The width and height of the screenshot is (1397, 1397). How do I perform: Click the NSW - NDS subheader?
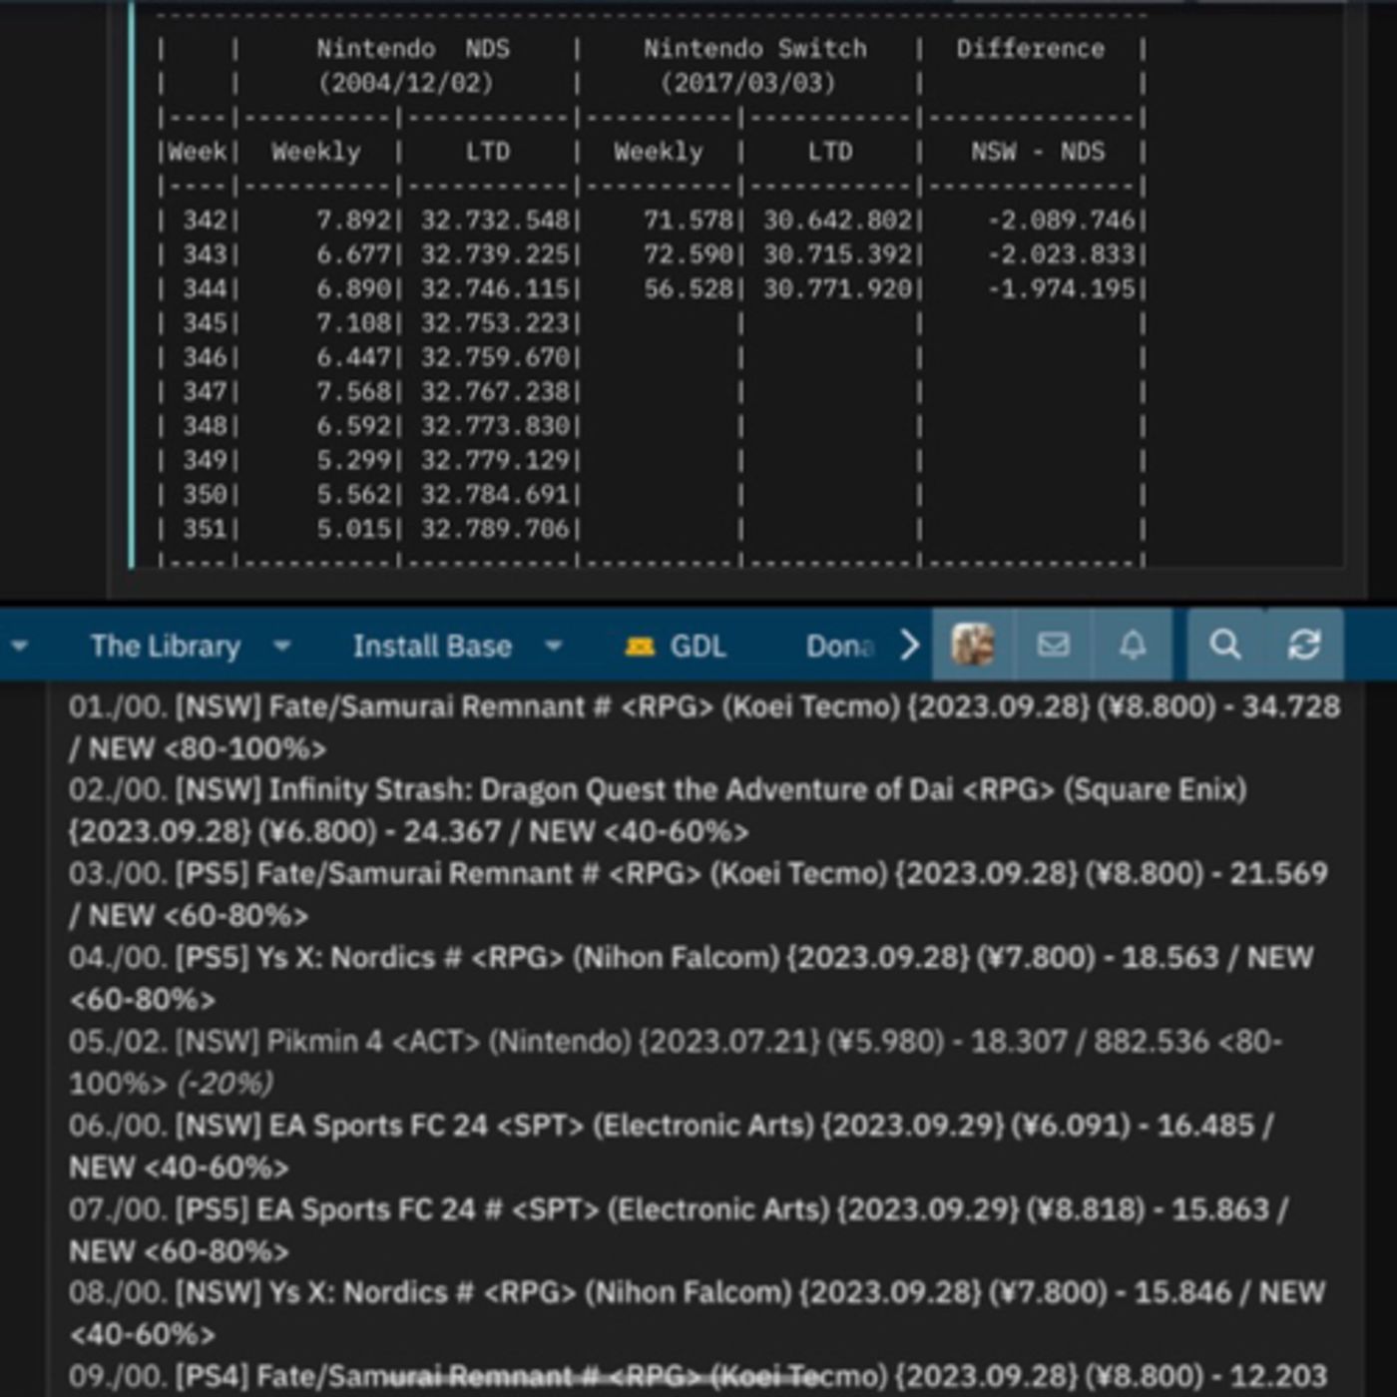coord(1038,152)
